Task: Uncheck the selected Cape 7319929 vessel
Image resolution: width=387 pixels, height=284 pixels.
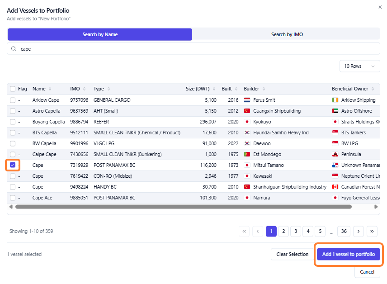Action: (x=13, y=165)
